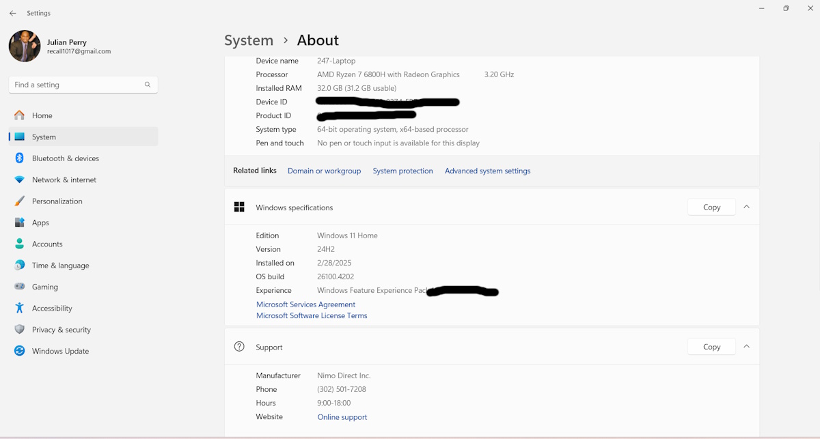Select the System label in sidebar
820x439 pixels.
(x=44, y=137)
